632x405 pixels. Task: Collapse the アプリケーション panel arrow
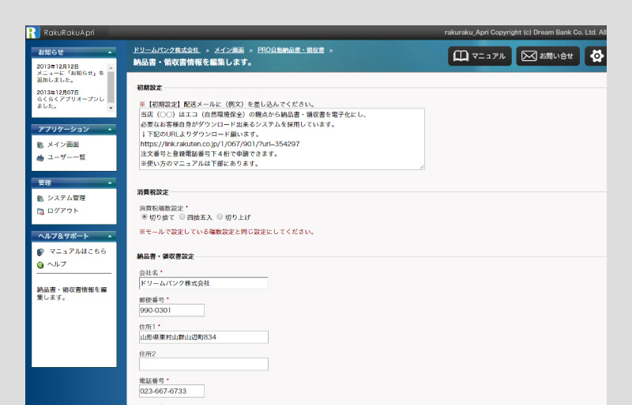[x=110, y=130]
